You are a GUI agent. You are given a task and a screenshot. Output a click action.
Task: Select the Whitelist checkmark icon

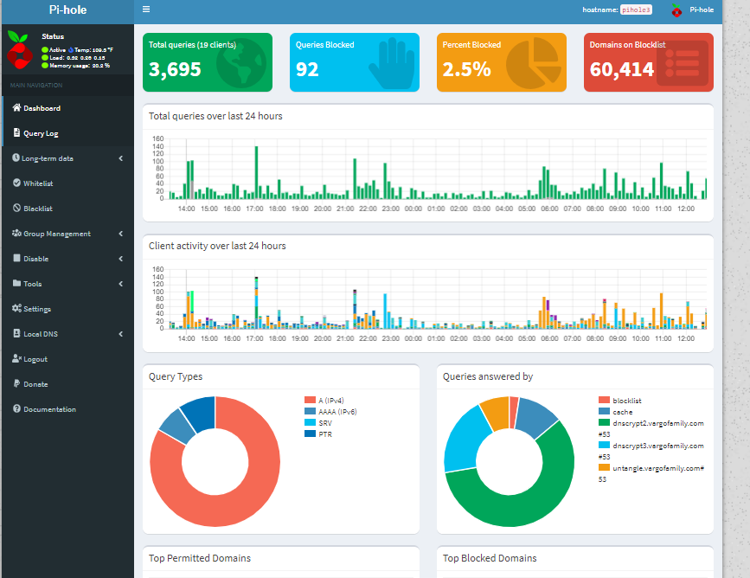coord(16,183)
